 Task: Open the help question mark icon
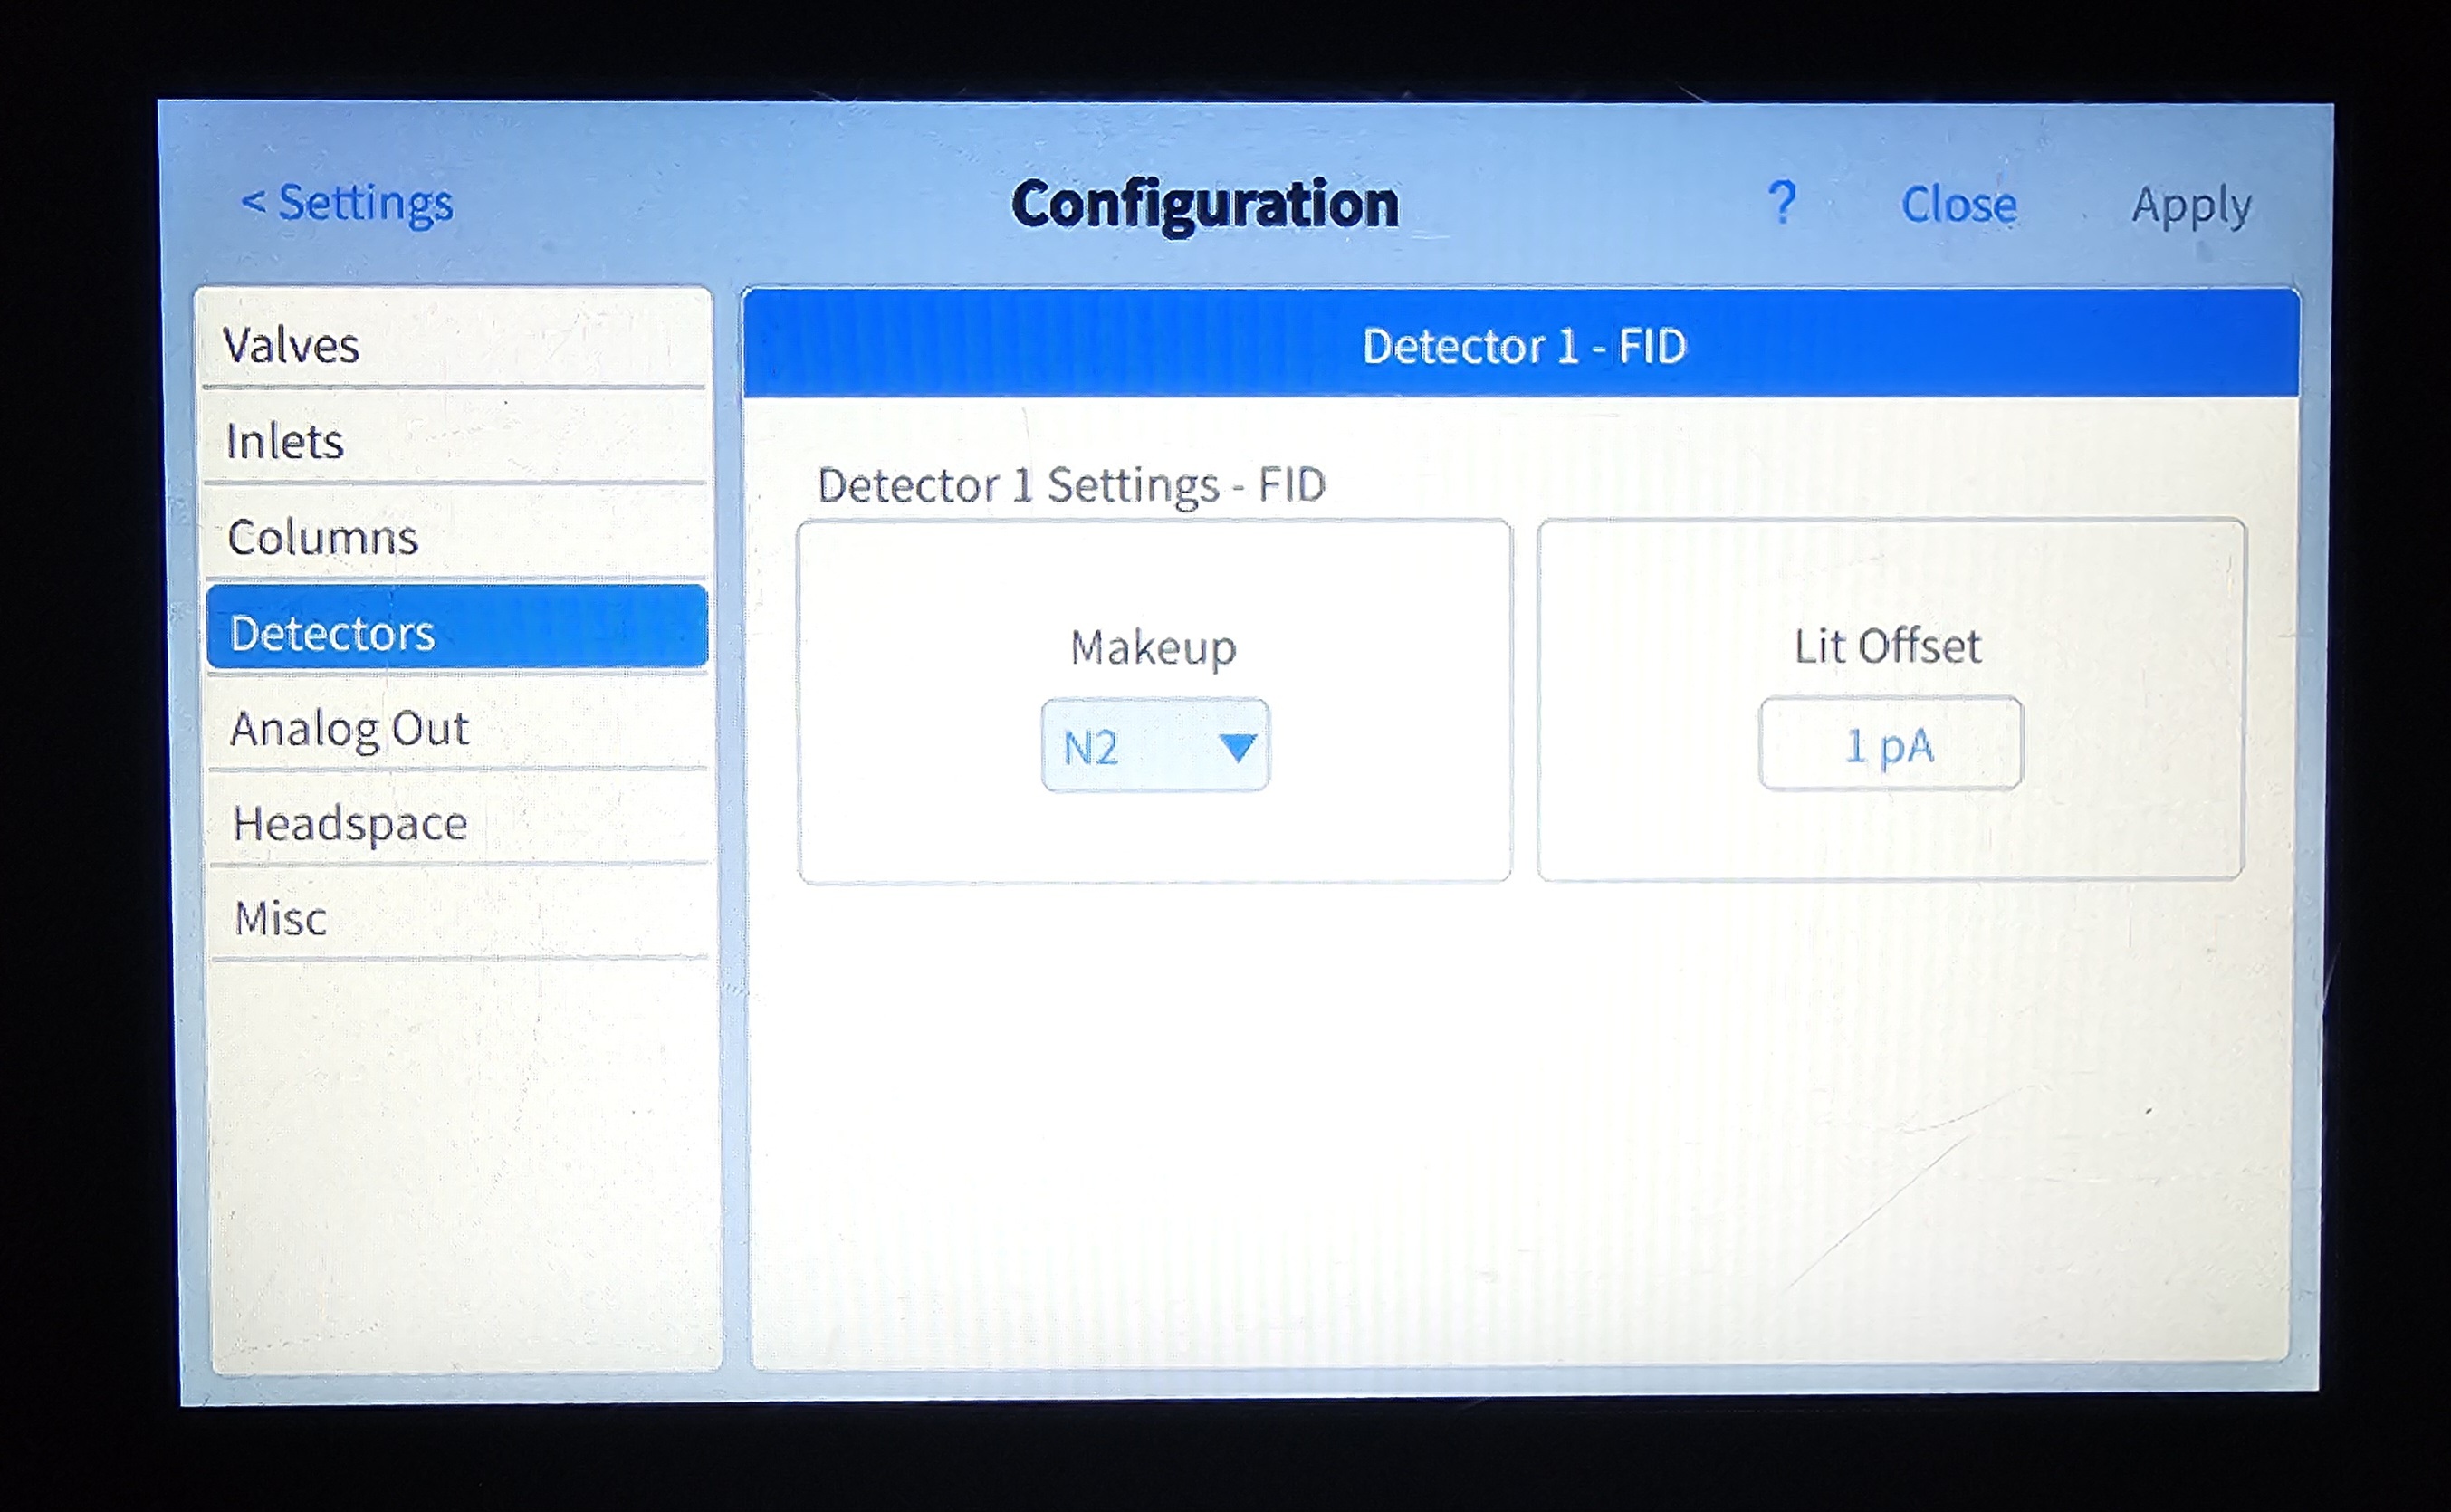click(x=1781, y=203)
